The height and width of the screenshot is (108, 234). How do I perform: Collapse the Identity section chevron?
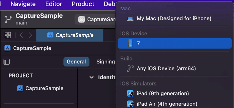91,77
